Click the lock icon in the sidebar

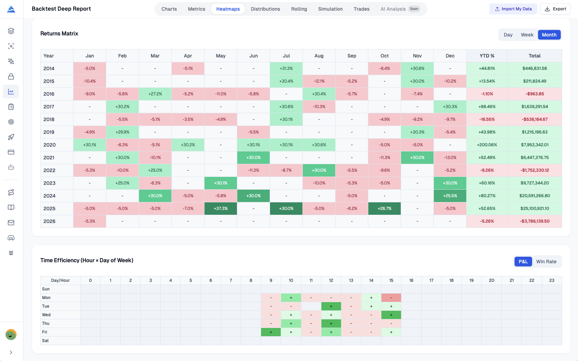(x=11, y=76)
